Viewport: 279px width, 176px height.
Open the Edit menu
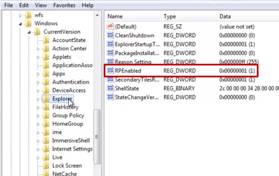point(24,6)
